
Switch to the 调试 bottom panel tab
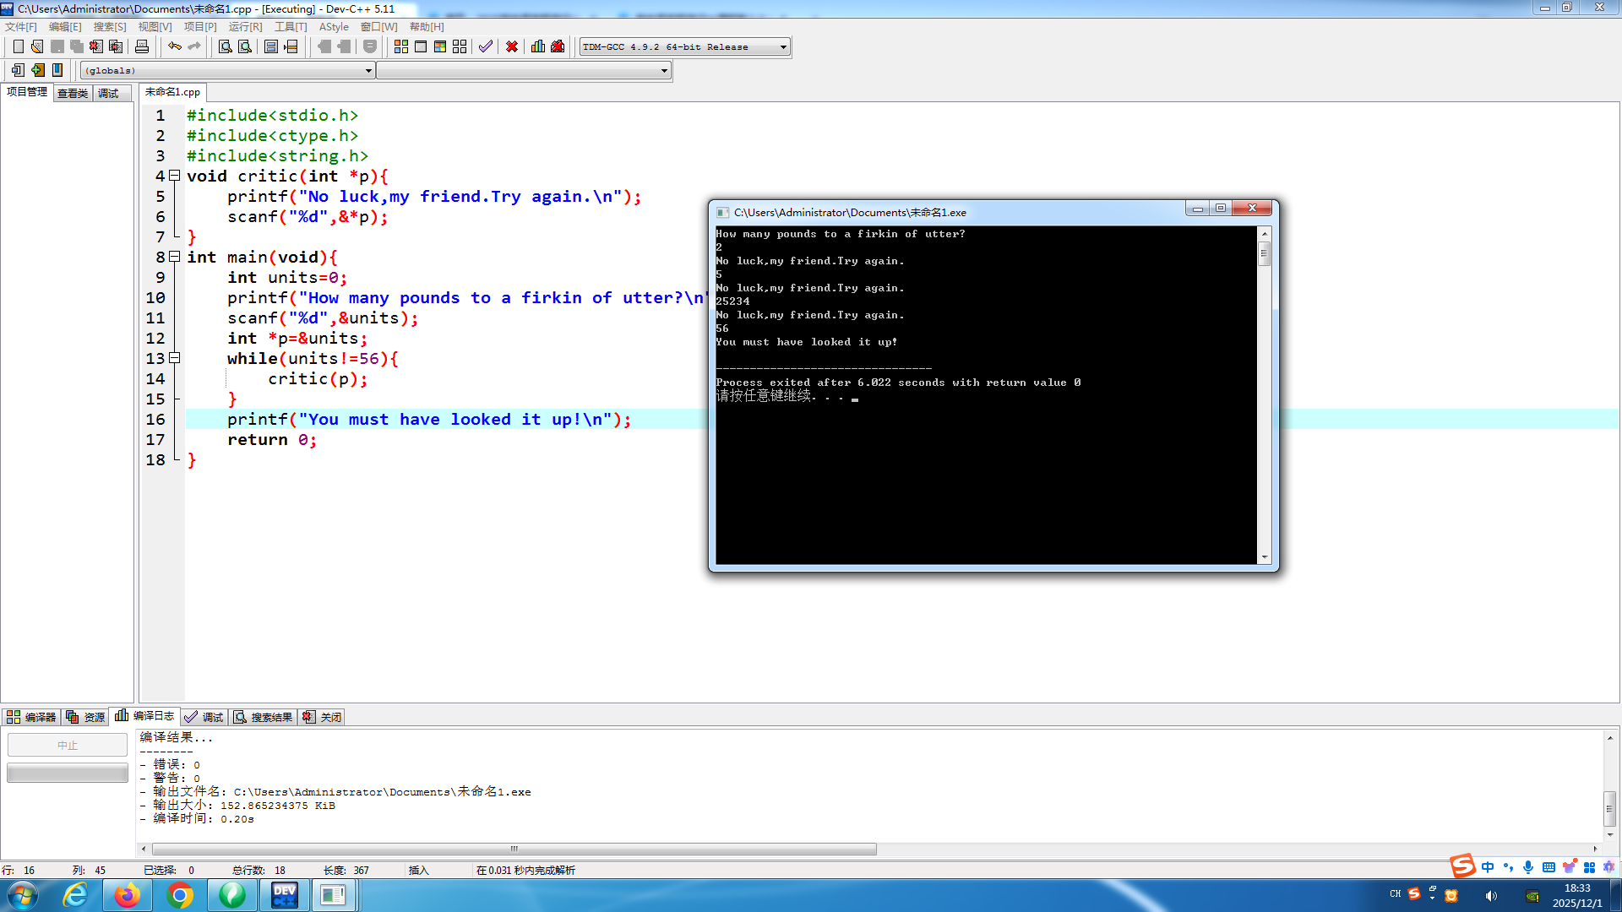204,717
